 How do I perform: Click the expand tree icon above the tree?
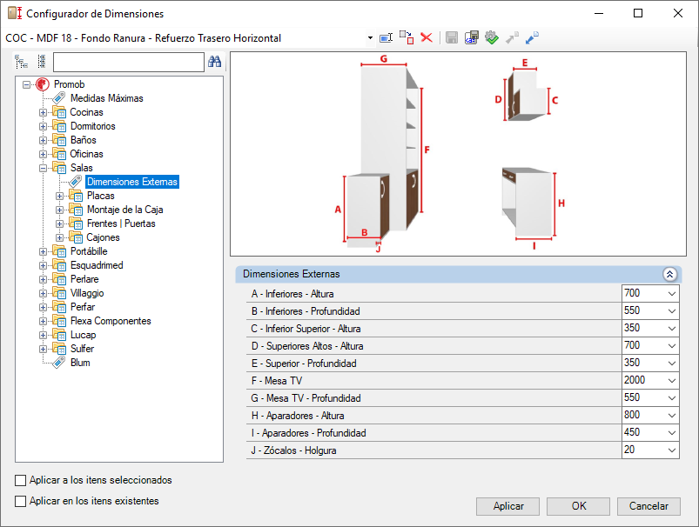tap(21, 62)
